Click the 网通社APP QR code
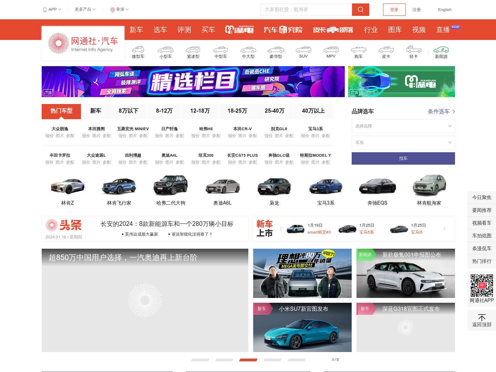 point(482,285)
